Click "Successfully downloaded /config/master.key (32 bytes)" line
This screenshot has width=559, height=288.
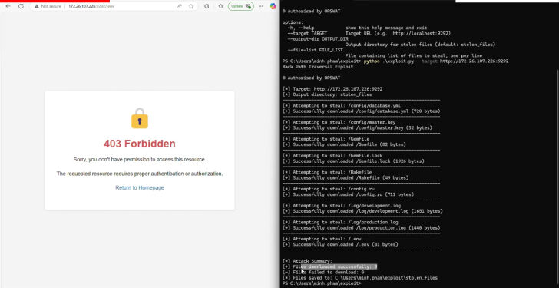[357, 127]
